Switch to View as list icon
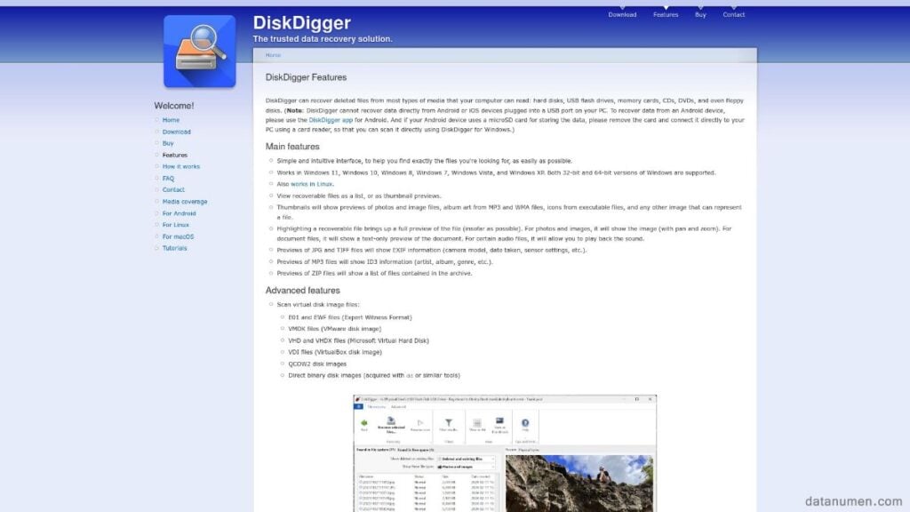Viewport: 910px width, 512px height. [477, 421]
